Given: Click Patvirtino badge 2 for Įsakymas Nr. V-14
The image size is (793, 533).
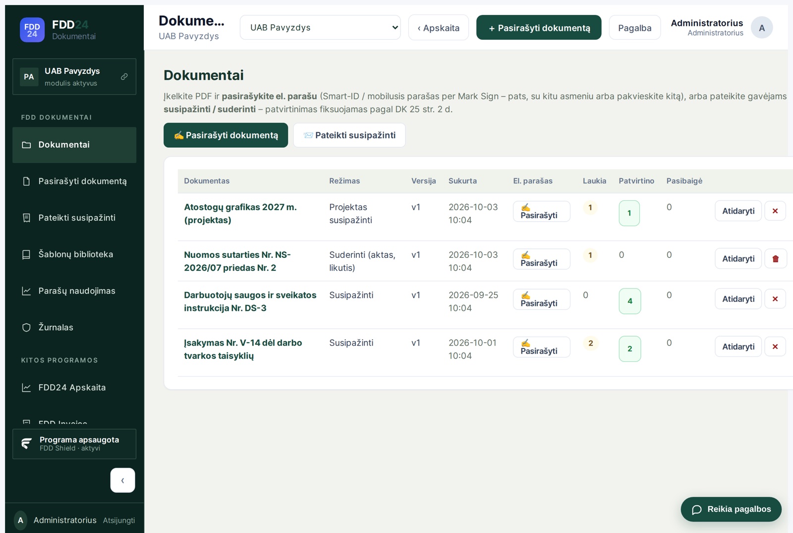Looking at the screenshot, I should point(630,349).
